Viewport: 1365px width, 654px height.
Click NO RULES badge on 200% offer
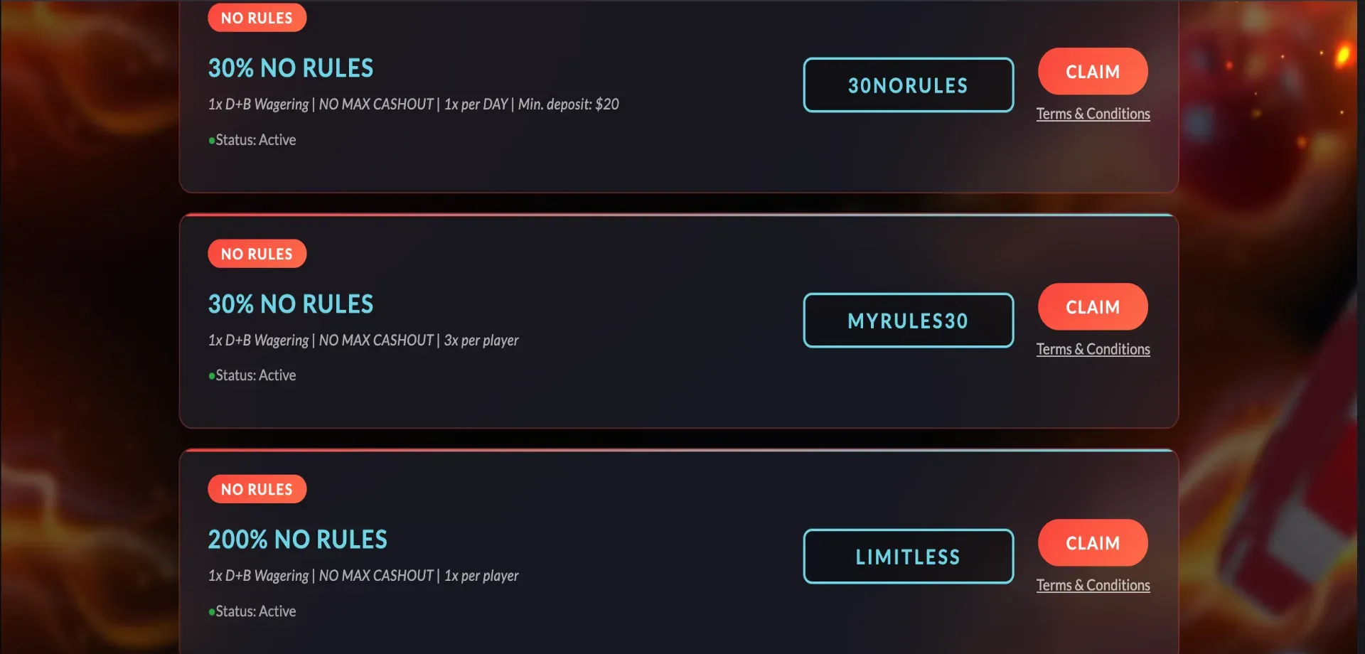(x=257, y=489)
